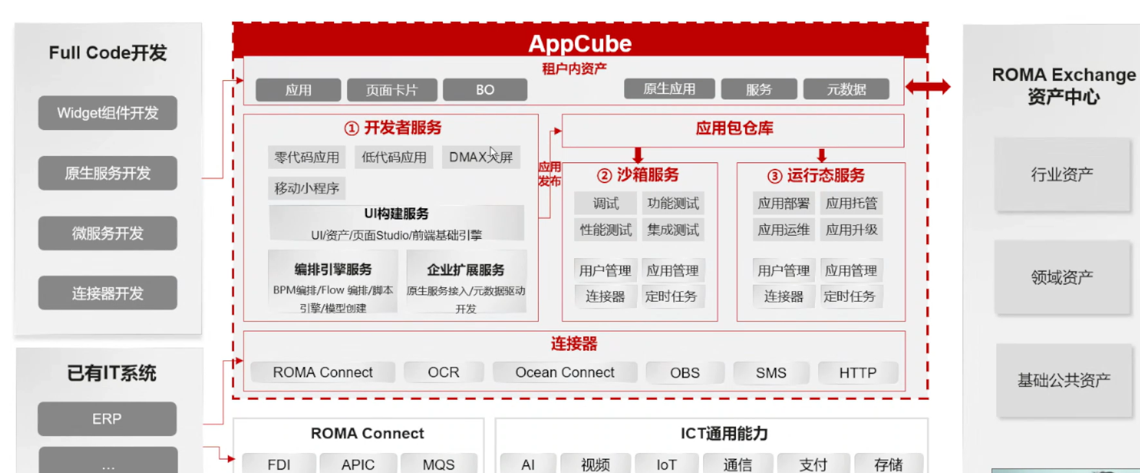The width and height of the screenshot is (1140, 473).
Task: Click the 开发者服务 heading
Action: click(394, 128)
